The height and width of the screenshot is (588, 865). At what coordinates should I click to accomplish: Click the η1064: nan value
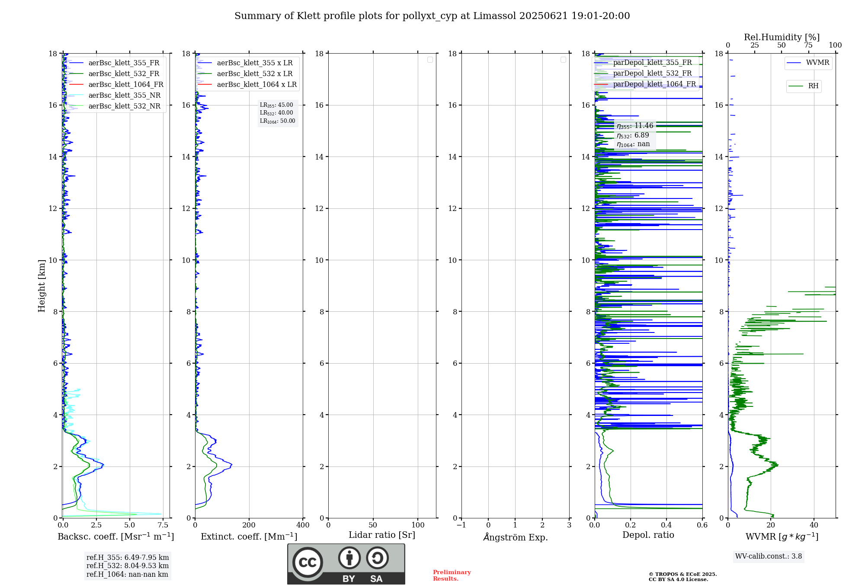pos(633,144)
